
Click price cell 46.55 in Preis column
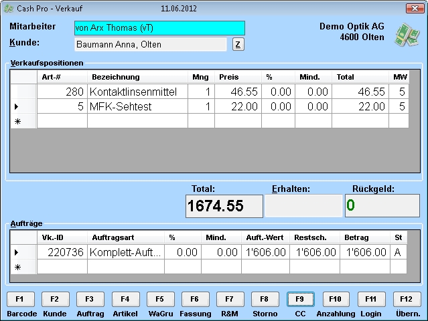(x=238, y=92)
